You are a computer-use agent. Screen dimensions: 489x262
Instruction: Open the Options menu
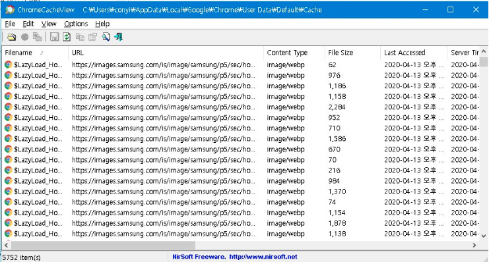click(76, 24)
